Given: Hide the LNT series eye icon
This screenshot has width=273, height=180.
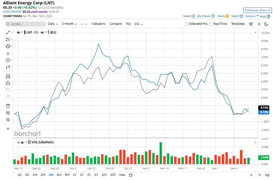Looking at the screenshot, I should point(18,33).
